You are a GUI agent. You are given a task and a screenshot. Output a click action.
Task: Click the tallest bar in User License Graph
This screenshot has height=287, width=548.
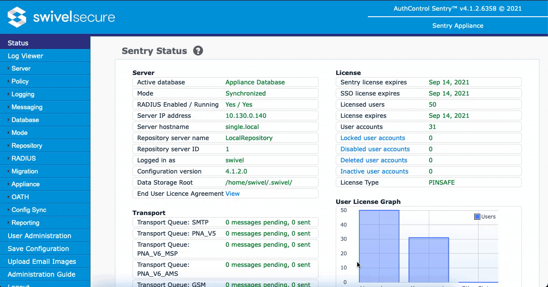pyautogui.click(x=379, y=246)
